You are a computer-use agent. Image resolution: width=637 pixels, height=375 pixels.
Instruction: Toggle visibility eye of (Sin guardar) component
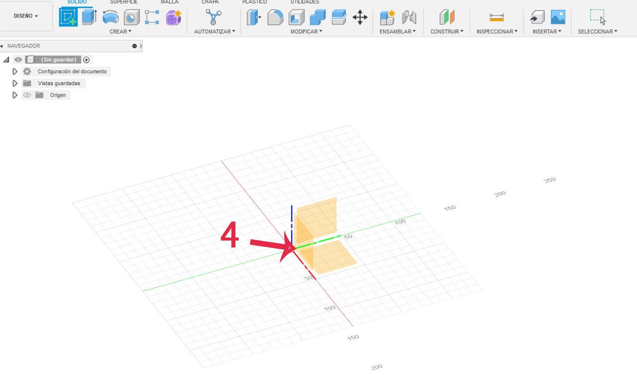coord(18,60)
